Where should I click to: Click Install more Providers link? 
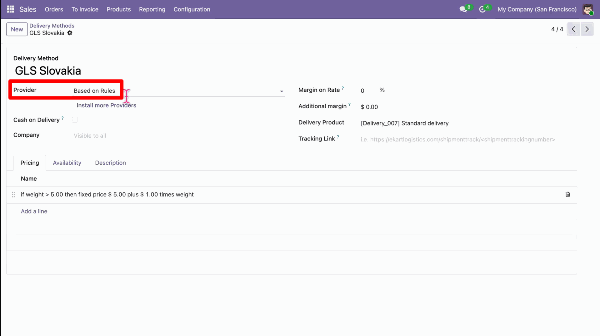(x=106, y=105)
